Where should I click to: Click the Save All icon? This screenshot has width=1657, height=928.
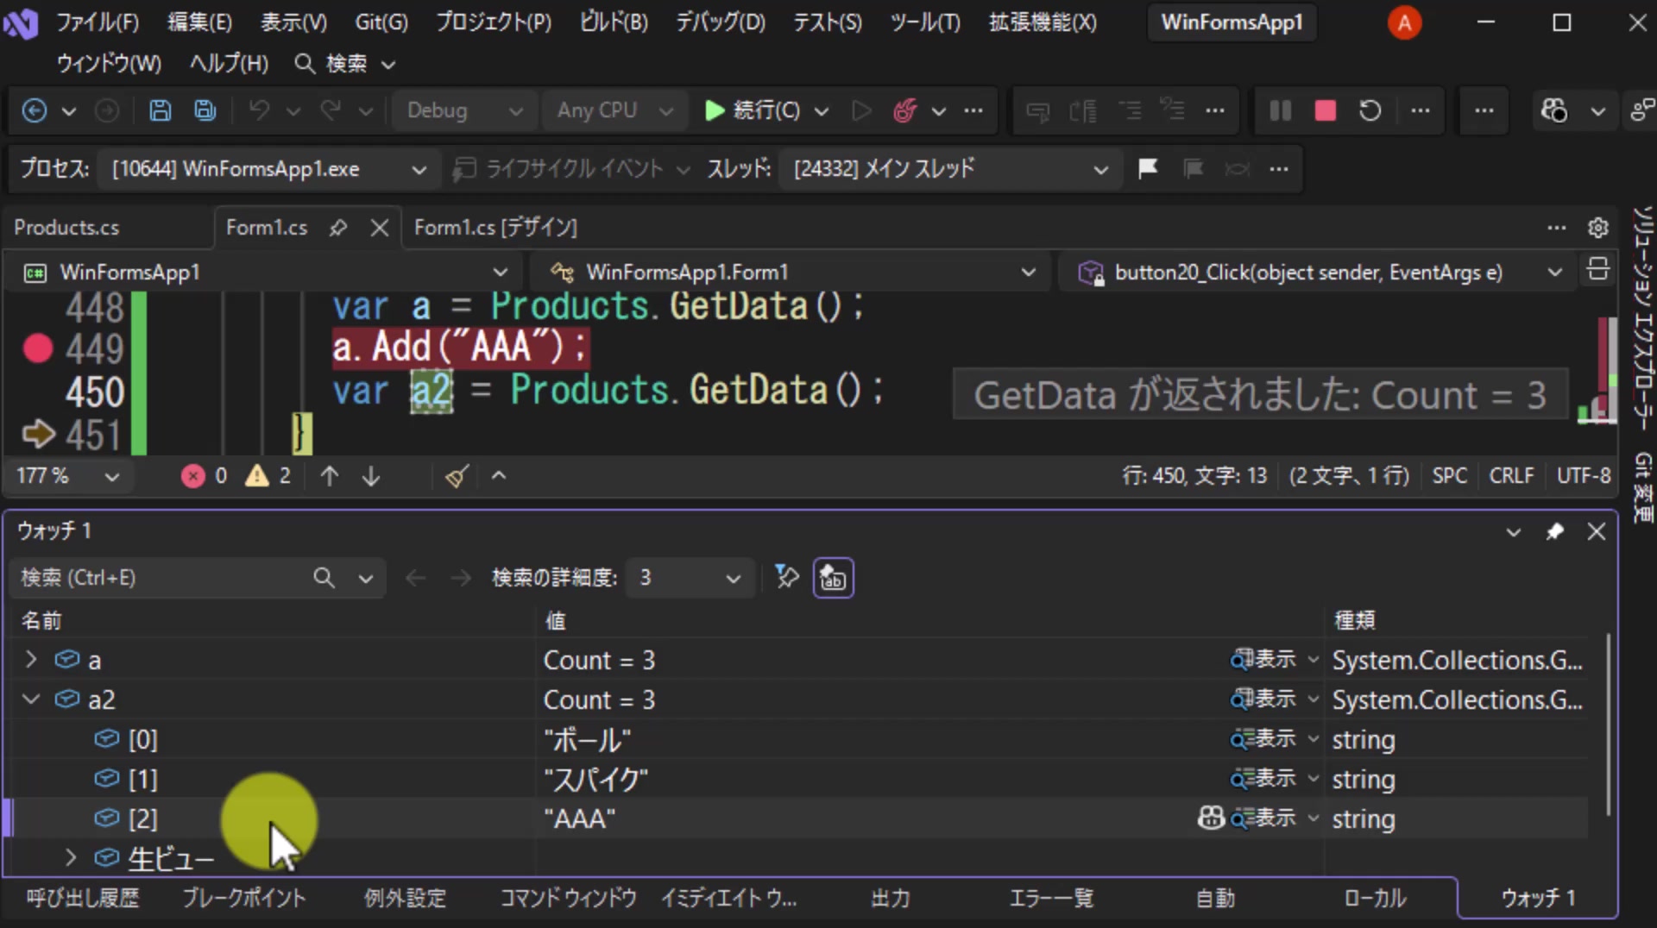[x=205, y=110]
